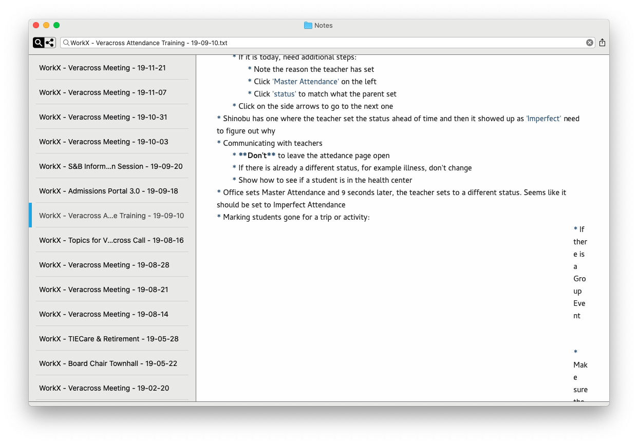Screen dimensions: 638x444
Task: Select the S&B Information Session note
Action: (x=110, y=166)
